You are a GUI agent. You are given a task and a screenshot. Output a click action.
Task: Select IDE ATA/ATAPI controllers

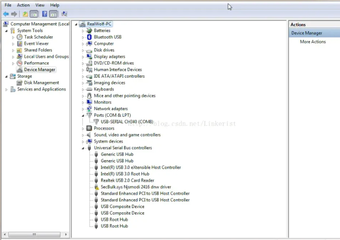[119, 76]
